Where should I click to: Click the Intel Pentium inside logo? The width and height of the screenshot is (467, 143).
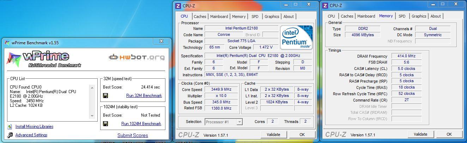click(297, 37)
